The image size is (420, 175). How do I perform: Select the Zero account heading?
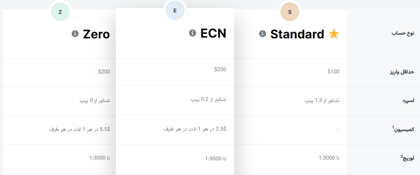(x=96, y=34)
